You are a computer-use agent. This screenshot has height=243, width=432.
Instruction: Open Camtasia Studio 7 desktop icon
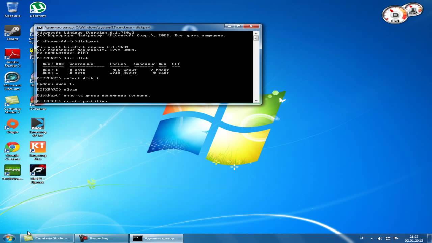point(12,104)
